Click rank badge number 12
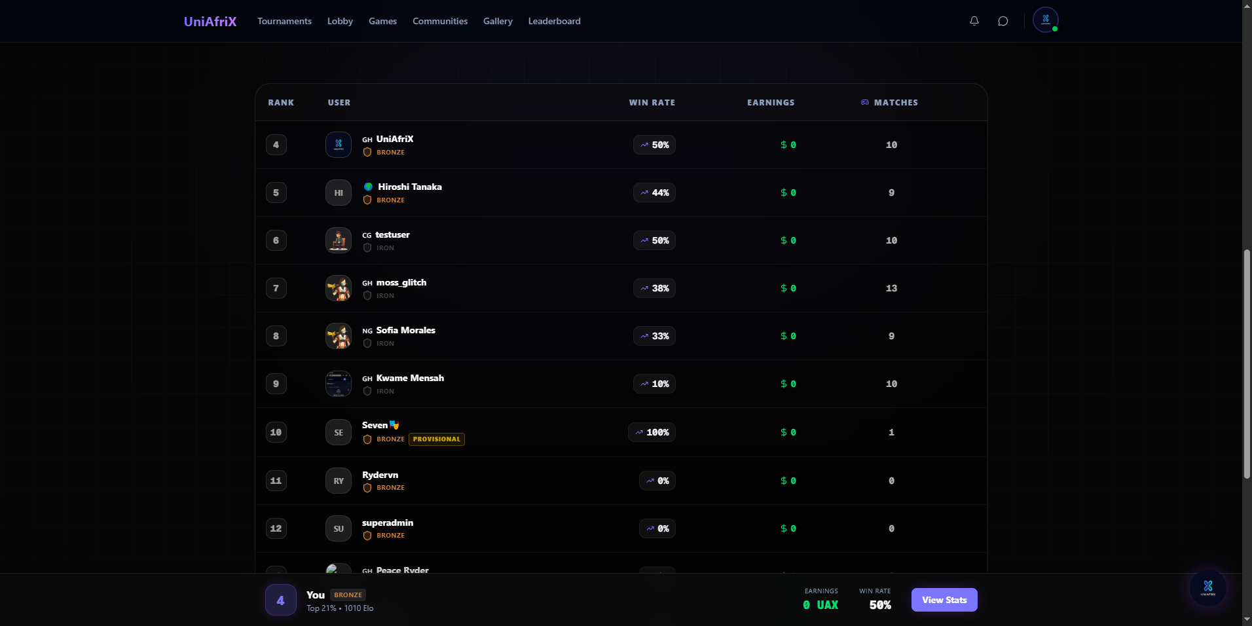The height and width of the screenshot is (626, 1252). pos(276,528)
